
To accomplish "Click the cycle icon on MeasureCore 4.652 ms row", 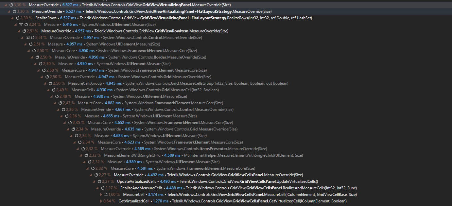I will pyautogui.click(x=70, y=123).
